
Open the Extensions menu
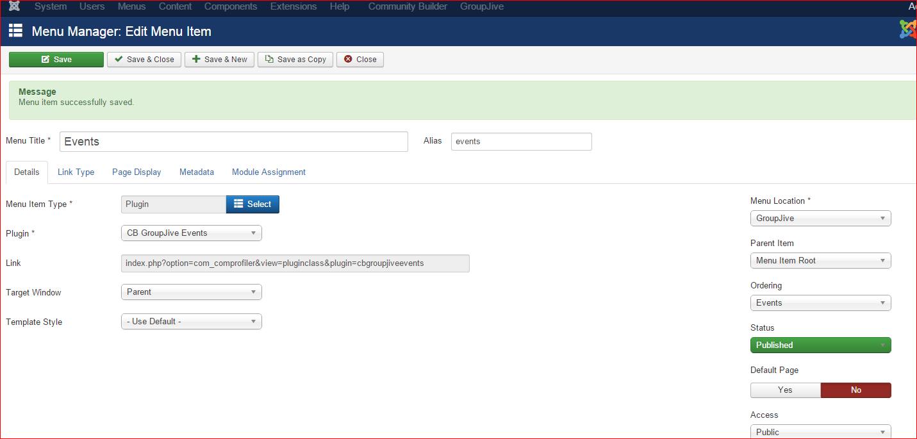click(293, 6)
